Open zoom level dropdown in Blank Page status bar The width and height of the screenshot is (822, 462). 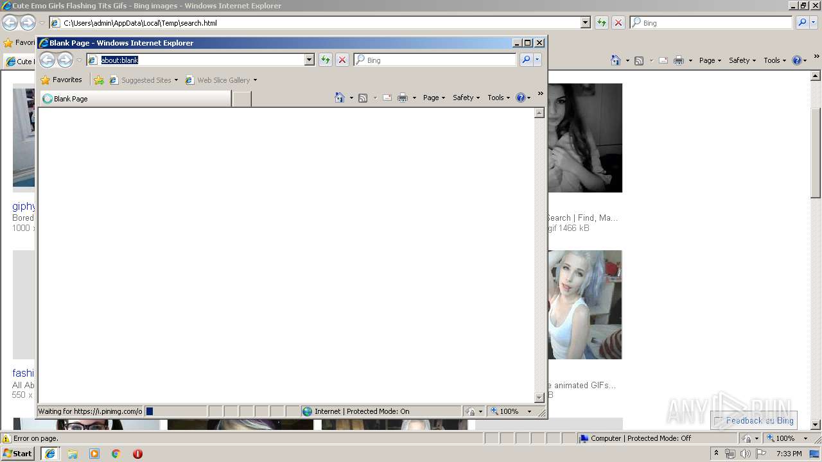(x=529, y=411)
